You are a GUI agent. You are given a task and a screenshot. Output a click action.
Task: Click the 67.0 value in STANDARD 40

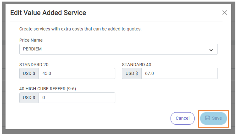point(149,74)
